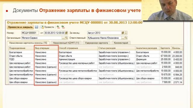Select salary cell 19 870,00
This screenshot has width=193, height=108.
166,75
